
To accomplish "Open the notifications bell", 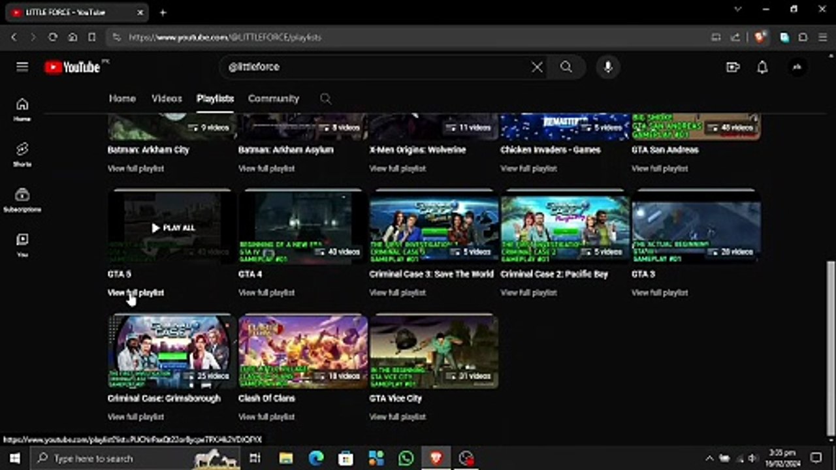I will click(x=762, y=67).
